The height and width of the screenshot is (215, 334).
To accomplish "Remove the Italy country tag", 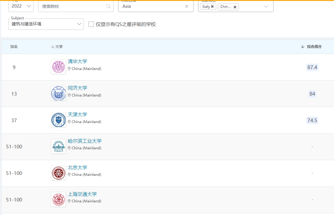I will 212,6.
